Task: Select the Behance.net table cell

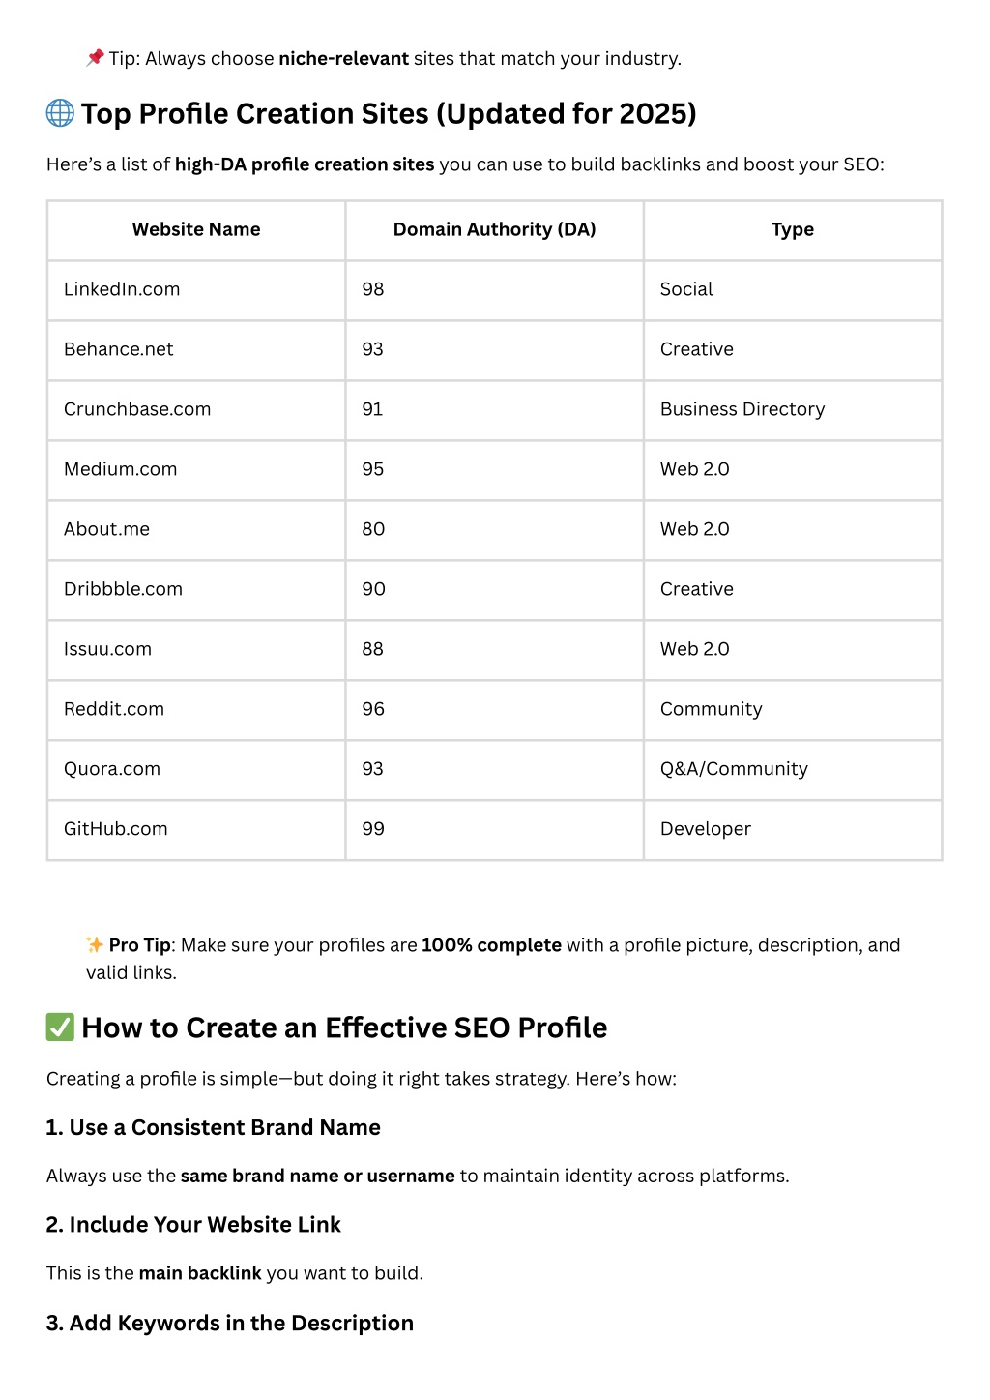Action: (x=196, y=350)
